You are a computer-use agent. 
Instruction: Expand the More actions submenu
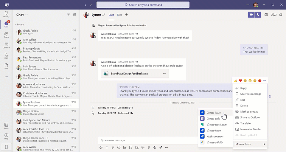tap(250, 144)
